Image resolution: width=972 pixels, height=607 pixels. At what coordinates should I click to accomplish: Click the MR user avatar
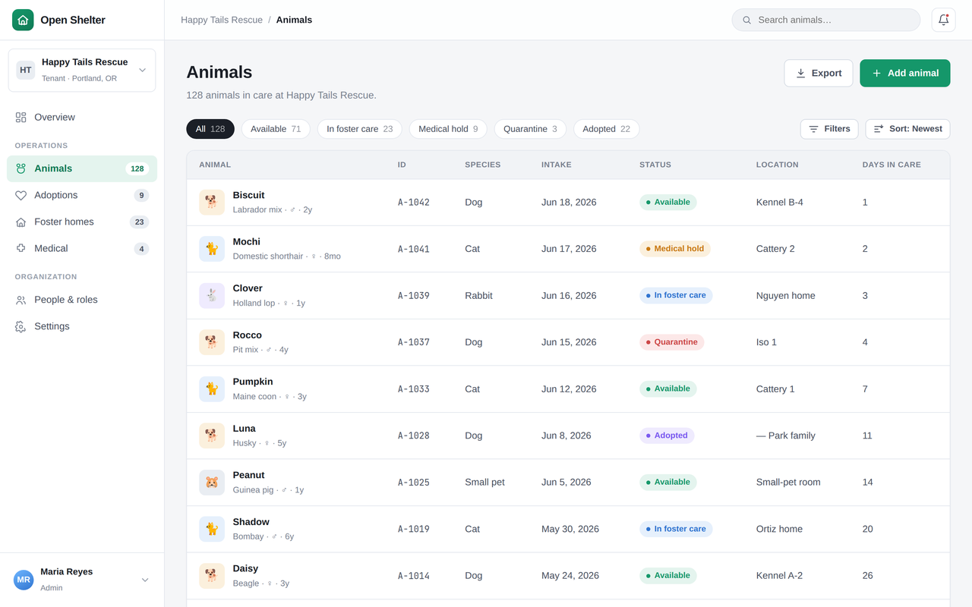[24, 580]
